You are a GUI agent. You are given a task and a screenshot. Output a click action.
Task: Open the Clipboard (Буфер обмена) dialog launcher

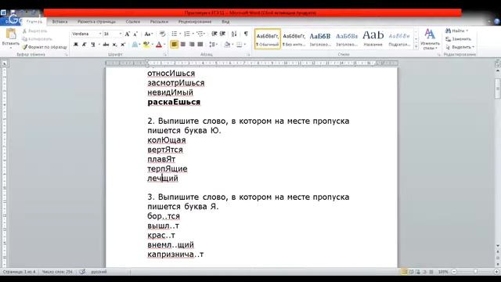pos(66,55)
